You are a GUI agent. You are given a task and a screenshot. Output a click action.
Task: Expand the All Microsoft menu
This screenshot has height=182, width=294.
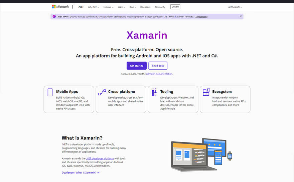pyautogui.click(x=235, y=7)
